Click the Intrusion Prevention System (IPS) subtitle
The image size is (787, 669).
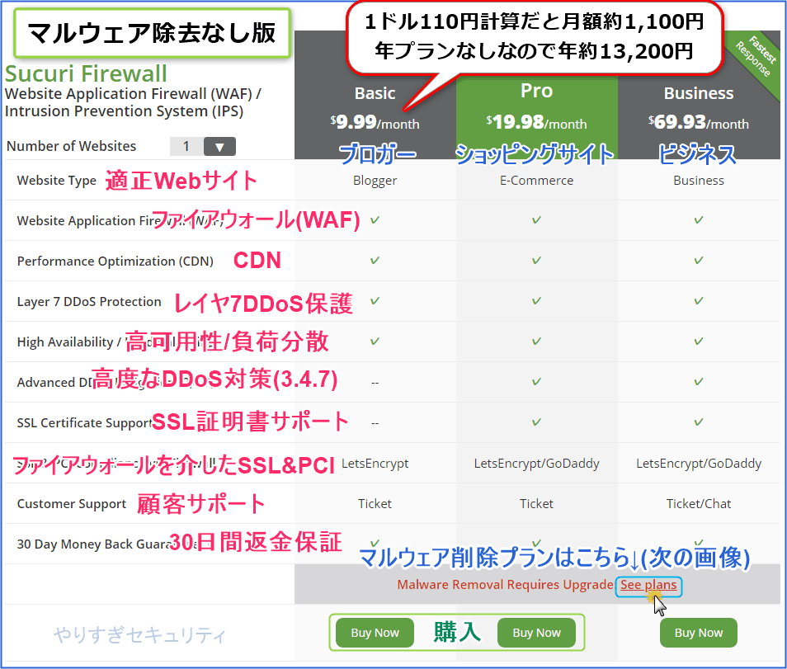coord(124,111)
